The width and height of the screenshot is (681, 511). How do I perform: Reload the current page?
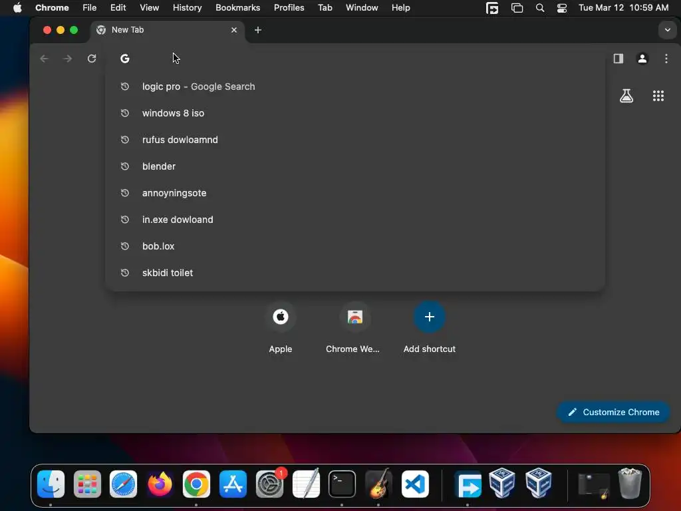point(92,59)
